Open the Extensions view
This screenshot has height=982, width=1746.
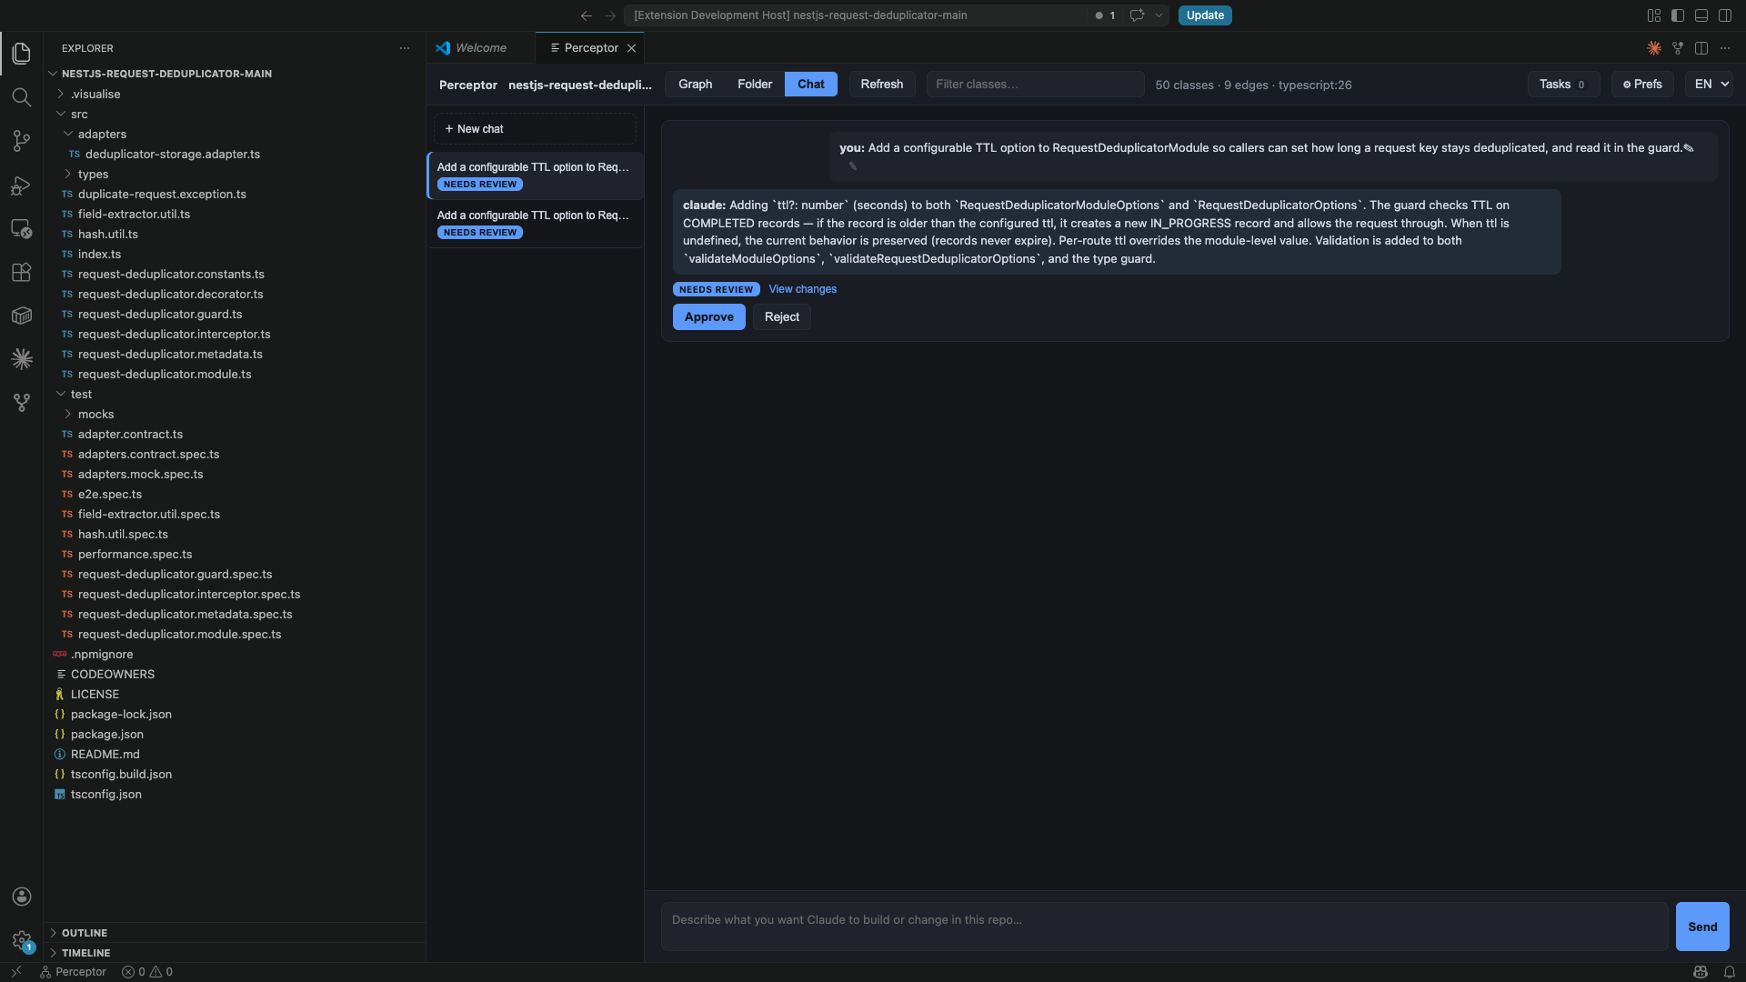[x=22, y=272]
